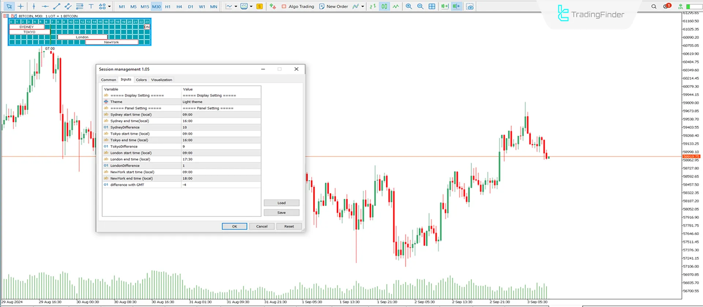Pick the trendline drawing tool
Screen dimensions: 703x307
56,6
